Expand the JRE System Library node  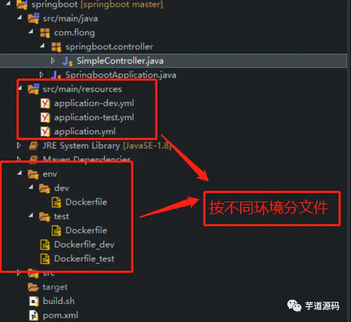click(19, 146)
